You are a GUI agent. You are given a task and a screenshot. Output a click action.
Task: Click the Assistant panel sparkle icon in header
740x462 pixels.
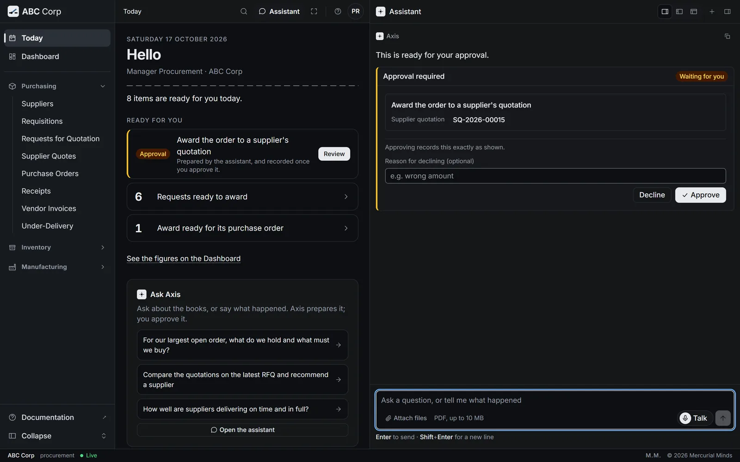point(381,12)
